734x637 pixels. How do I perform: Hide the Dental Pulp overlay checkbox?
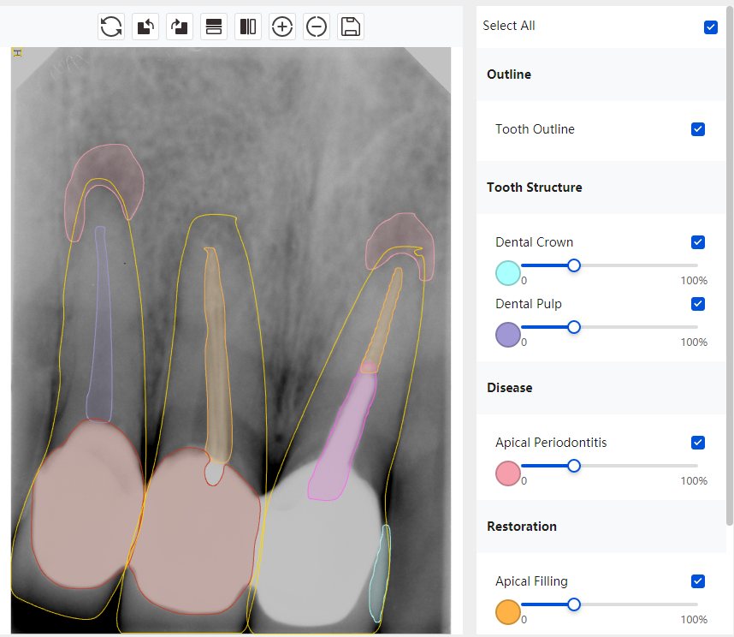pyautogui.click(x=698, y=304)
